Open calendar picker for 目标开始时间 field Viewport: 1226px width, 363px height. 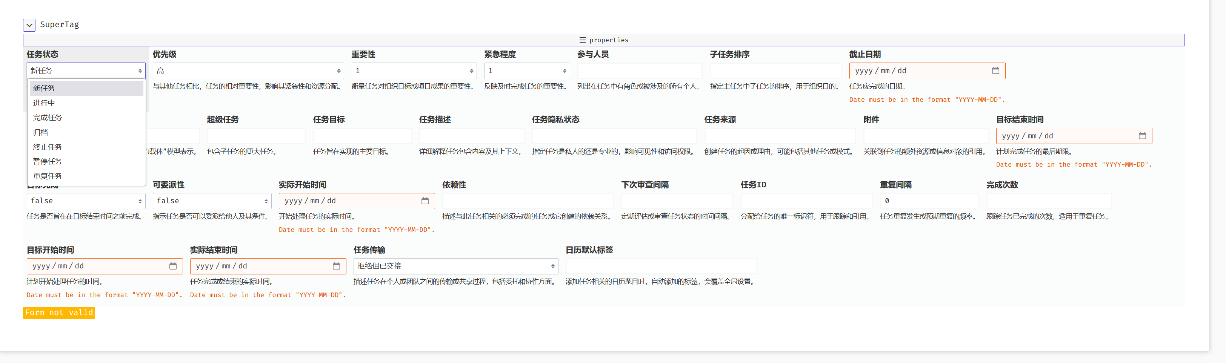(173, 266)
